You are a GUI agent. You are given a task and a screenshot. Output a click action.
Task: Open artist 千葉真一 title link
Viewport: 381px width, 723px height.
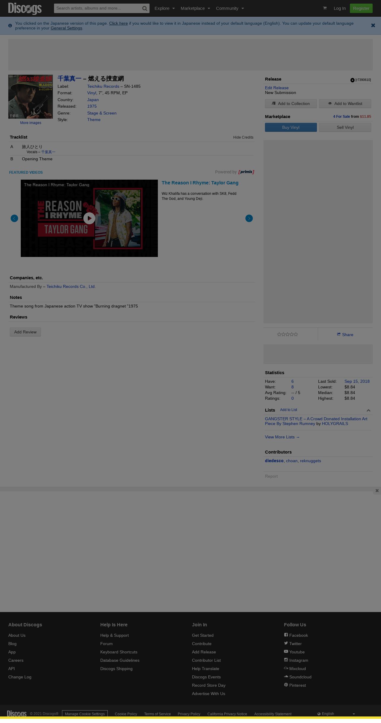click(x=69, y=79)
